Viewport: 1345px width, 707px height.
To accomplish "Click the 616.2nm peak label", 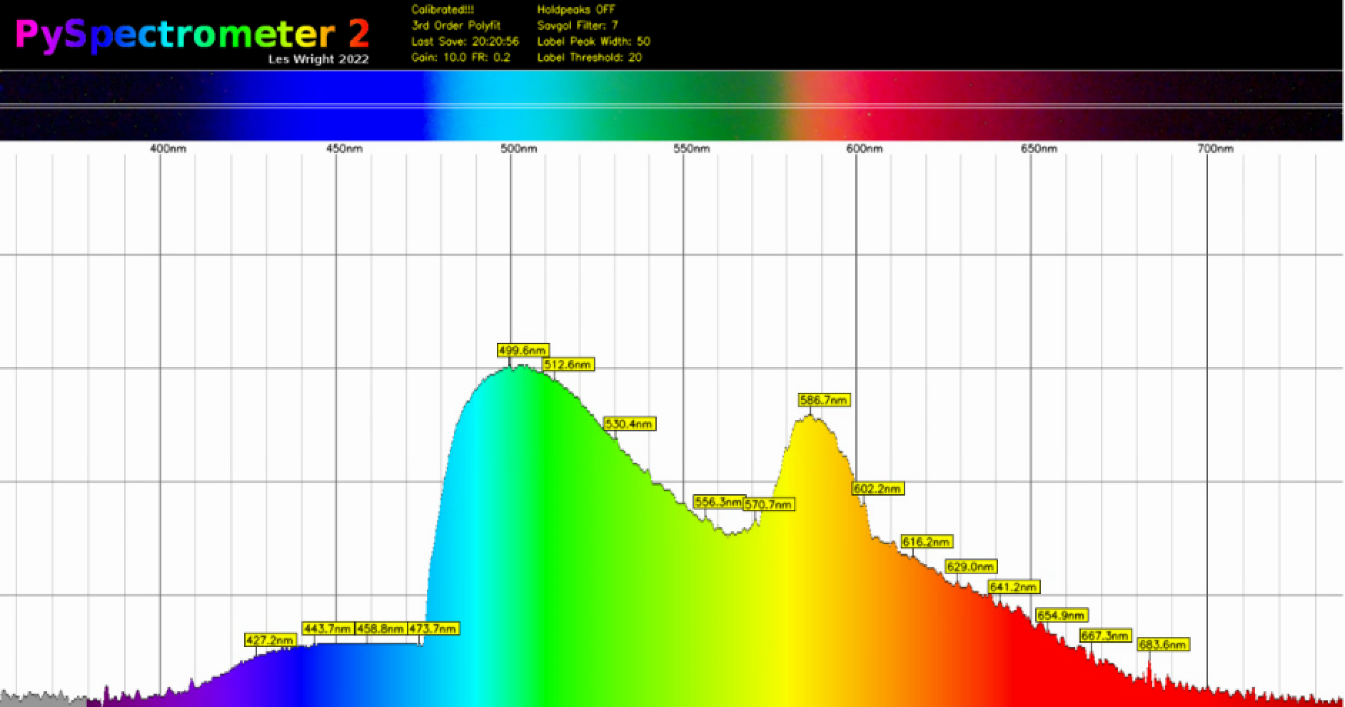I will tap(927, 541).
